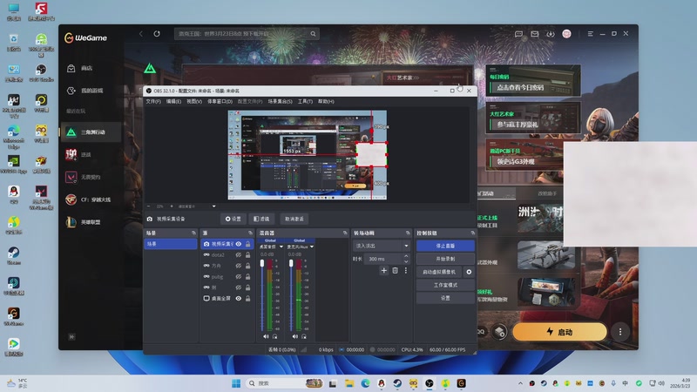Open transition properties with the three-dots icon
Viewport: 697px width, 392px height.
(405, 270)
